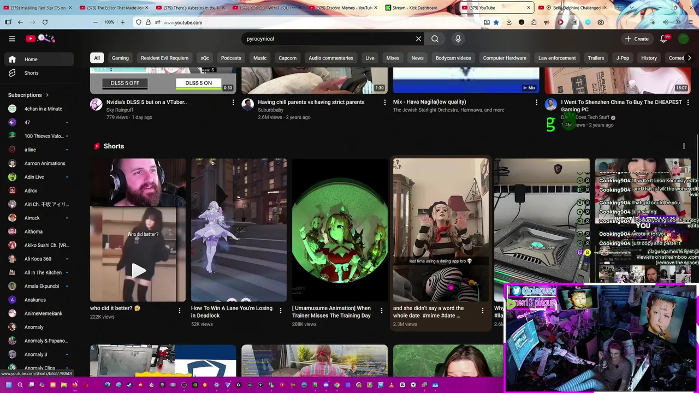Open the Windows Start menu
The width and height of the screenshot is (699, 393).
tap(8, 385)
